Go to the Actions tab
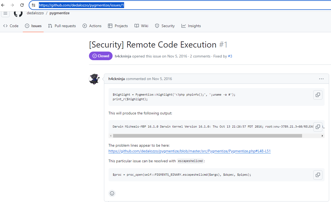 [92, 26]
